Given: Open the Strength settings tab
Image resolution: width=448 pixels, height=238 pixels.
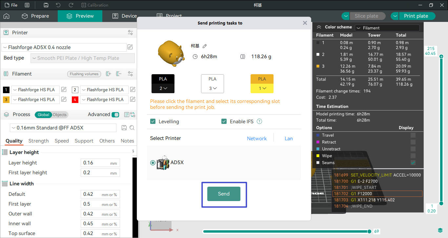Looking at the screenshot, I should pyautogui.click(x=38, y=141).
